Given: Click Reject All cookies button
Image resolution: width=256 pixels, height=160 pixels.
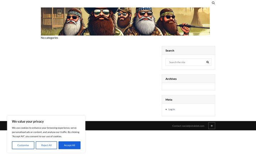Looking at the screenshot, I should [x=46, y=145].
